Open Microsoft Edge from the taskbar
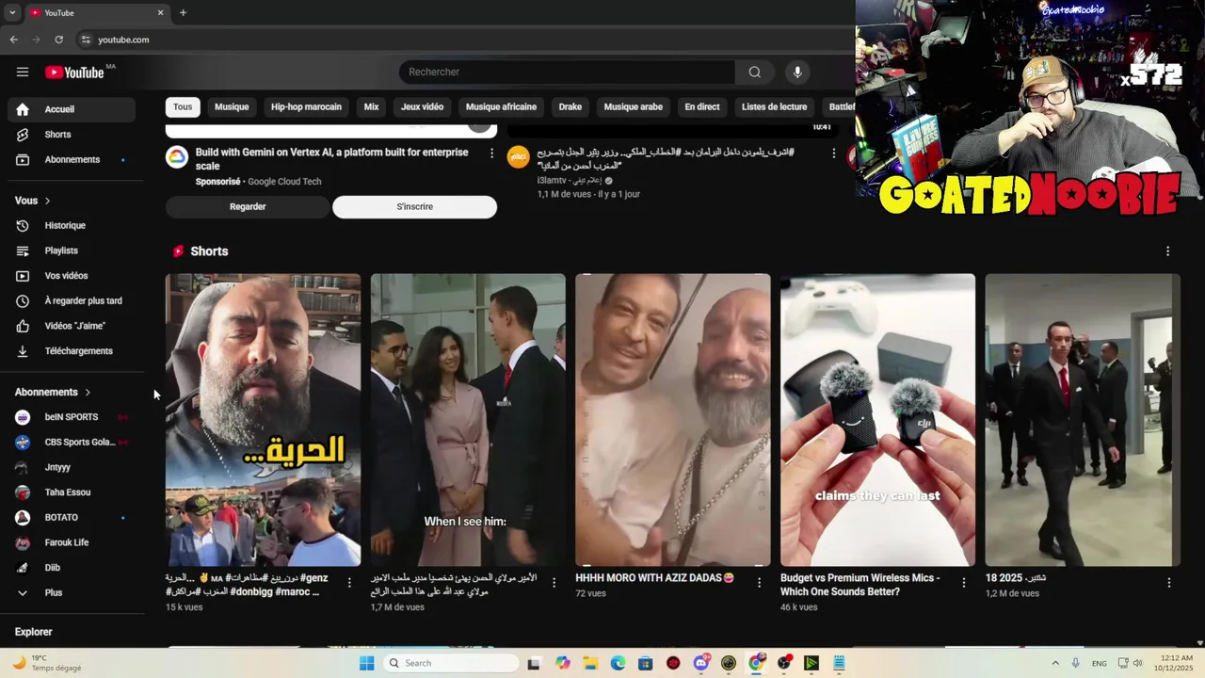Screen dimensions: 1205x678 click(618, 663)
